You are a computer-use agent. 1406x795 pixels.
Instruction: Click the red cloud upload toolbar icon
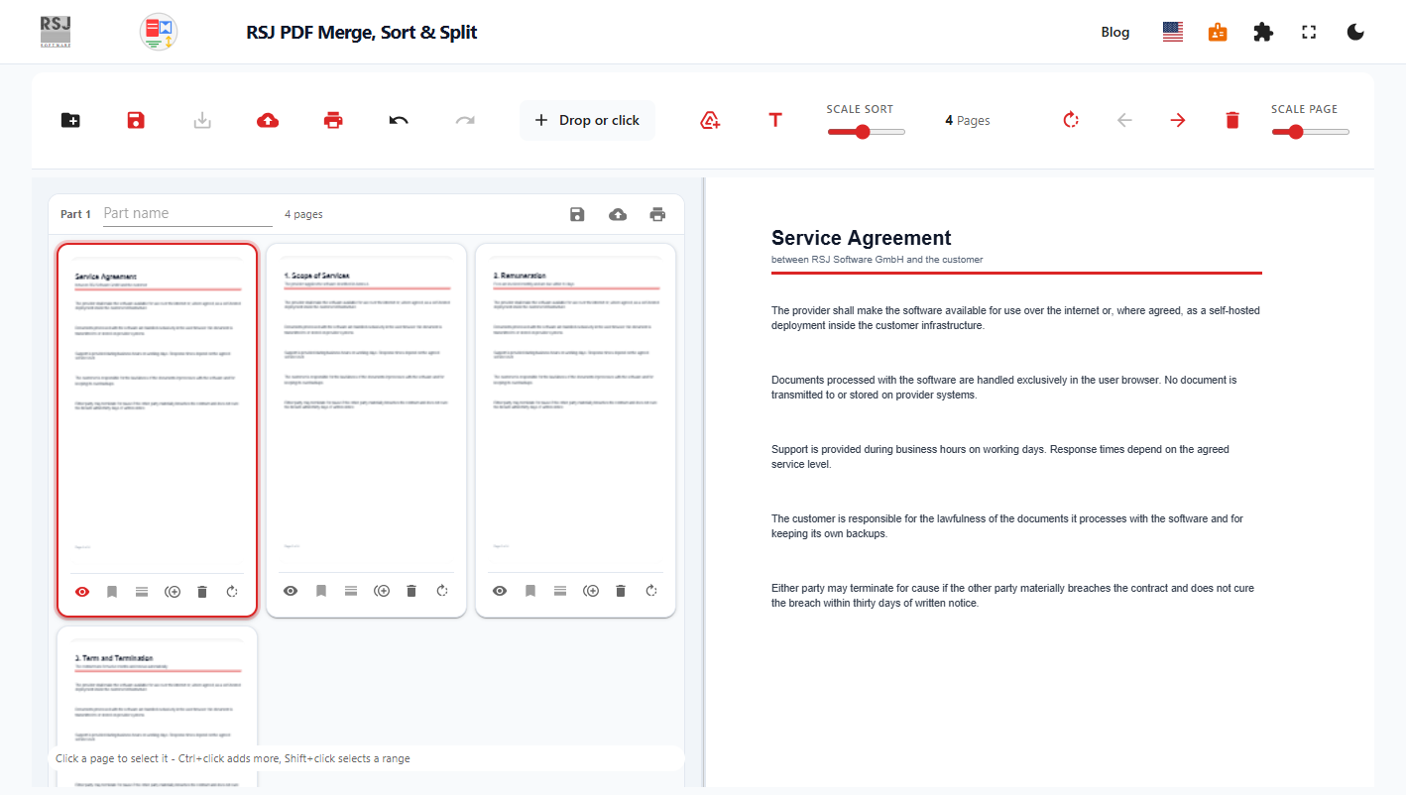(268, 120)
